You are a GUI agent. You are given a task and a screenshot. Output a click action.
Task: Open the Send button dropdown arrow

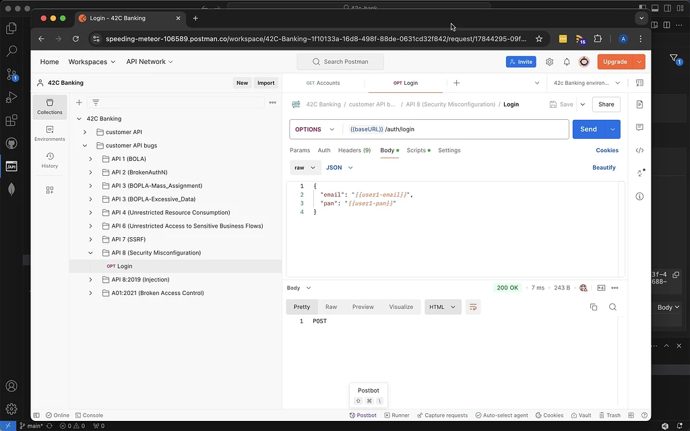612,129
